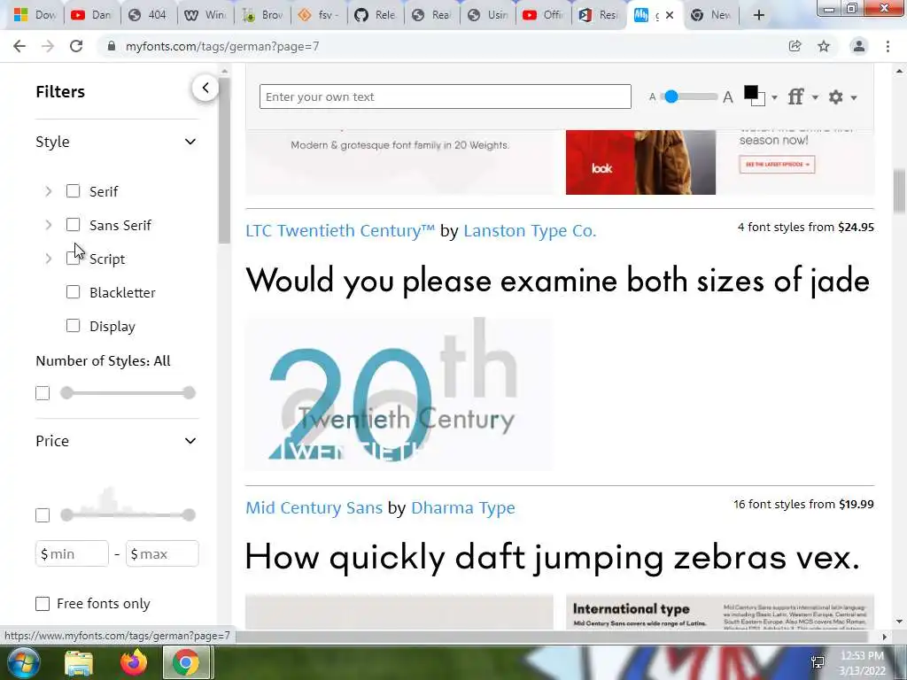Click the $ min price field
This screenshot has height=680, width=907.
(72, 554)
